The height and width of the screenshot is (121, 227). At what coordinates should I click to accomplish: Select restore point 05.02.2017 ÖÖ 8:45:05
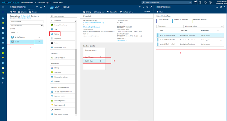point(190,40)
